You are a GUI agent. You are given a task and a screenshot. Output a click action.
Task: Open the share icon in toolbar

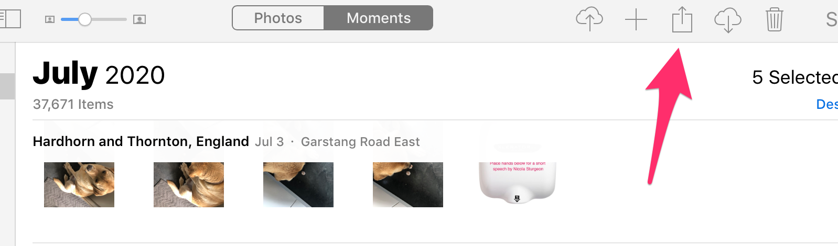click(x=682, y=19)
